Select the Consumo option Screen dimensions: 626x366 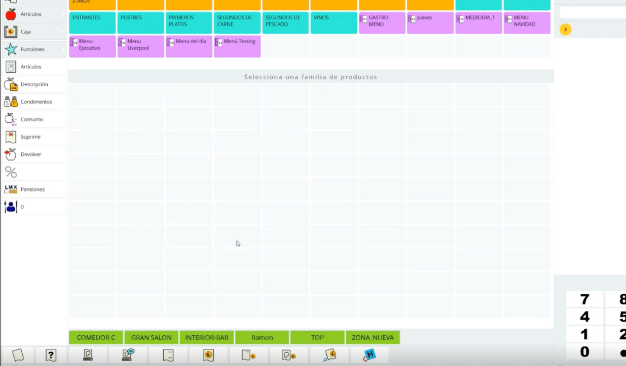point(34,119)
